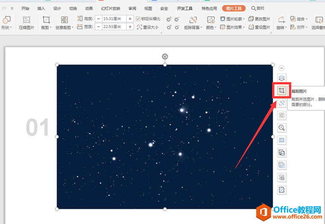Click the 重设大小 reset size button
This screenshot has height=224, width=325.
[148, 27]
